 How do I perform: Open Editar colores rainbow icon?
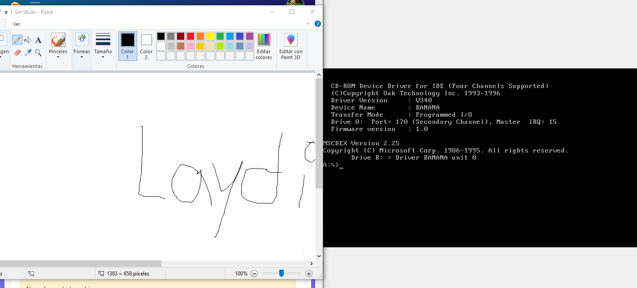[264, 40]
